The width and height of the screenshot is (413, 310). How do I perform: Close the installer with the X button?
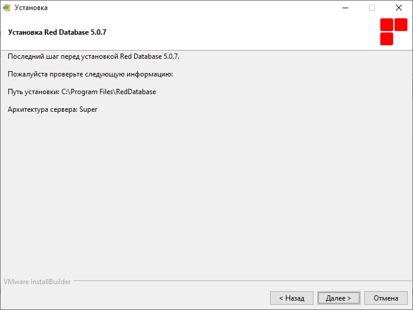[399, 8]
